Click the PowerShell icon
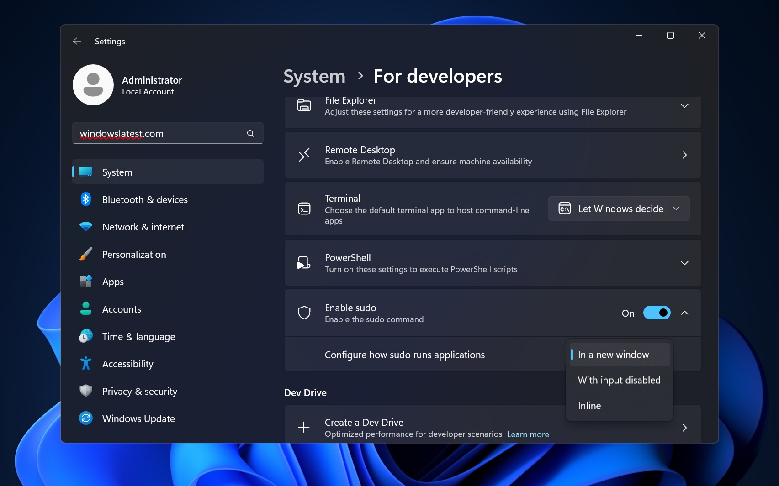Viewport: 779px width, 486px height. pos(304,263)
